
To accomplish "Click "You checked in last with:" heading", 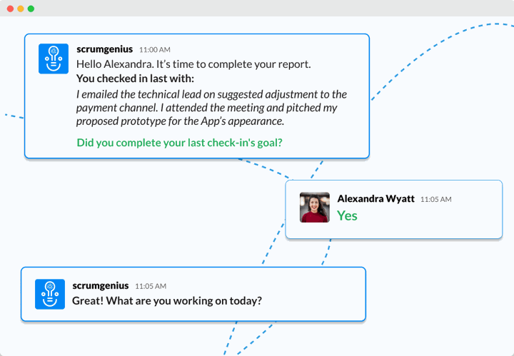I will click(x=135, y=78).
